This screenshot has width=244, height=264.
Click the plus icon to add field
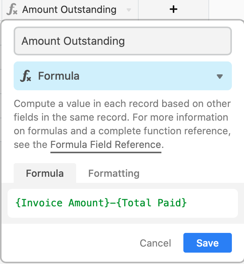(174, 9)
